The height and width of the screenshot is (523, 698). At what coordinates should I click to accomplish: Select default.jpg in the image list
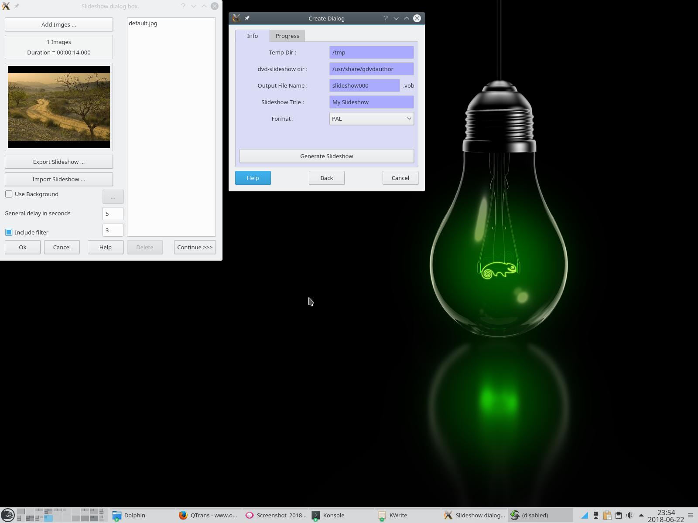[143, 24]
